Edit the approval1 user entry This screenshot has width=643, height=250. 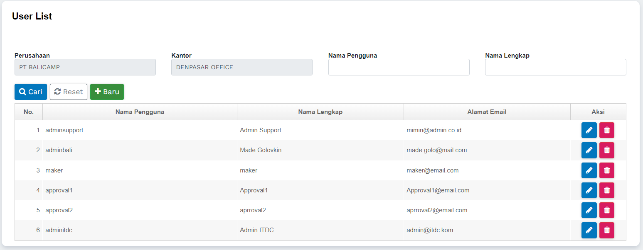(x=589, y=190)
